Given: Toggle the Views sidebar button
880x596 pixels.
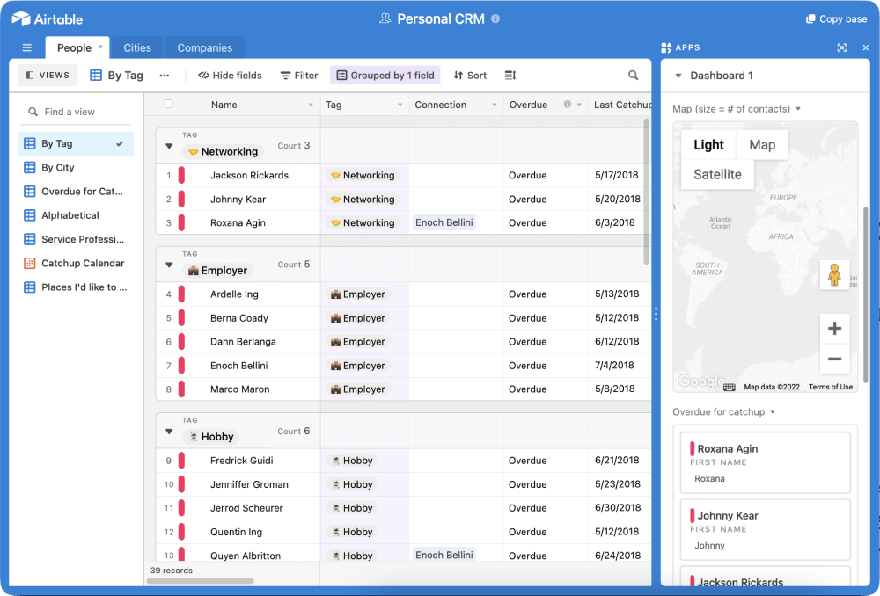Looking at the screenshot, I should click(48, 75).
